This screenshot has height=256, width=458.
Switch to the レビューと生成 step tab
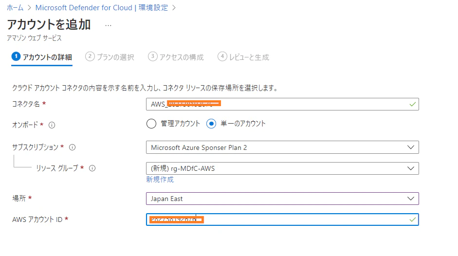[x=243, y=57]
